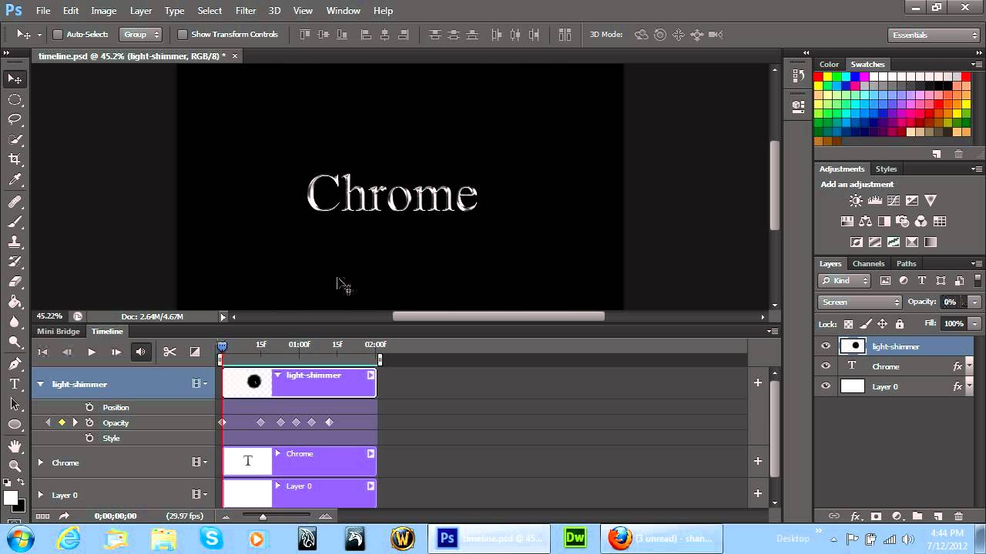Screen dimensions: 986x554
Task: Render the video with the arrow icon
Action: coord(64,516)
